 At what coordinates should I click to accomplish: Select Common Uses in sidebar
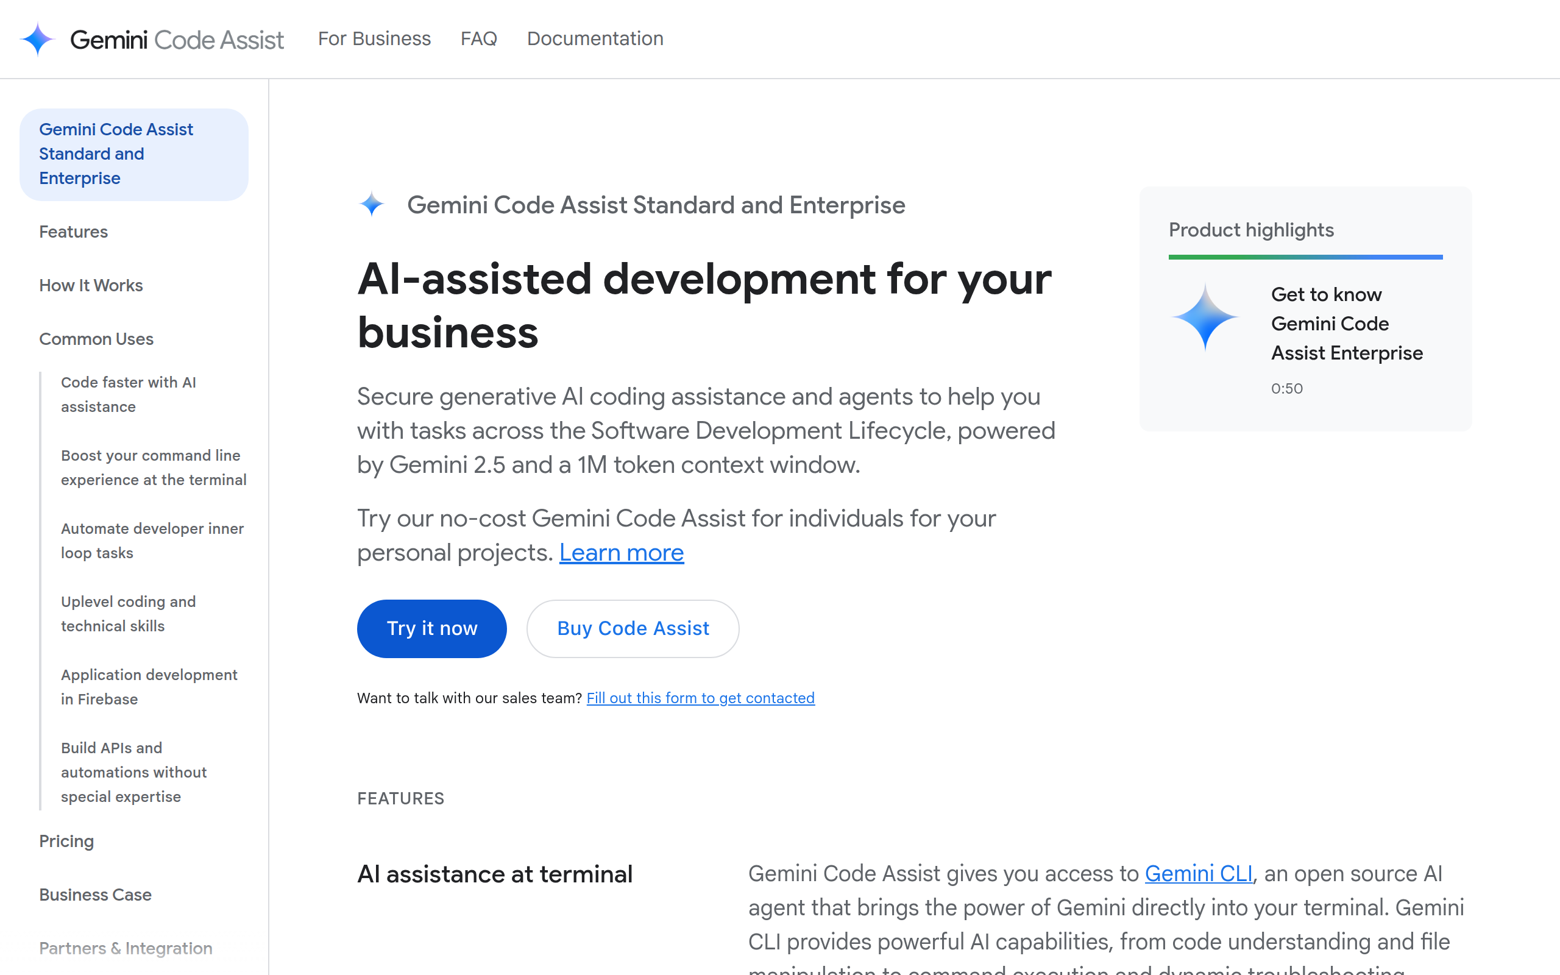click(96, 339)
